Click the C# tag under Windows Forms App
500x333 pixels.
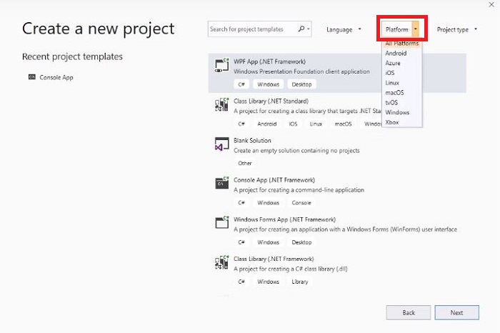(x=241, y=242)
